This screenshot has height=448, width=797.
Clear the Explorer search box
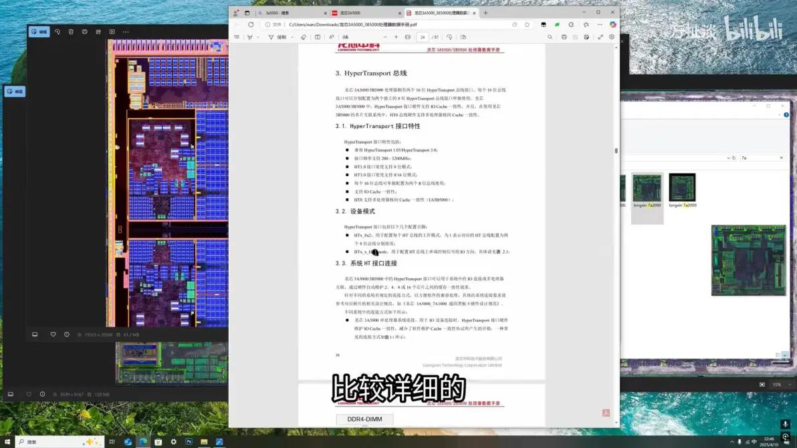coord(781,158)
